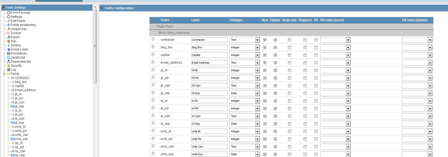Open the Procedures tree item

coord(19,53)
